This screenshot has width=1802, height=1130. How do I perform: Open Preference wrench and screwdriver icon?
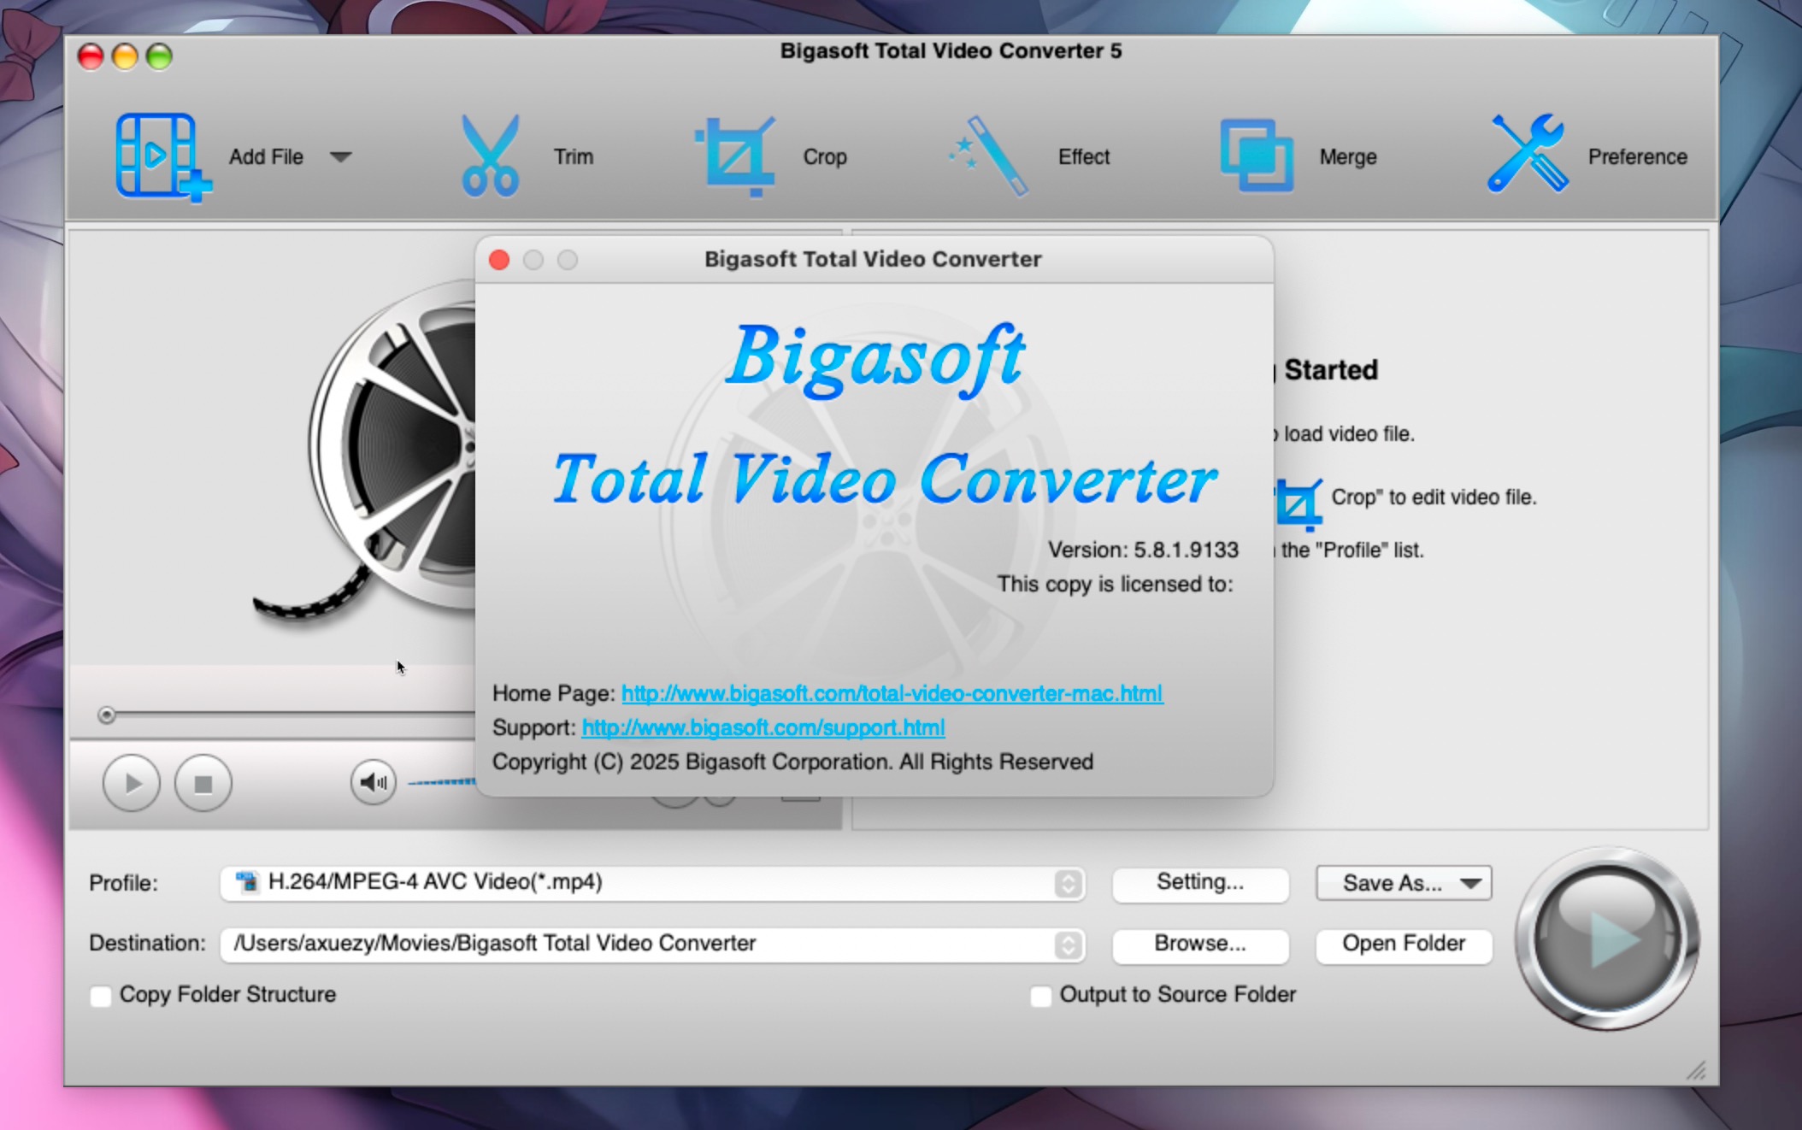pos(1528,154)
